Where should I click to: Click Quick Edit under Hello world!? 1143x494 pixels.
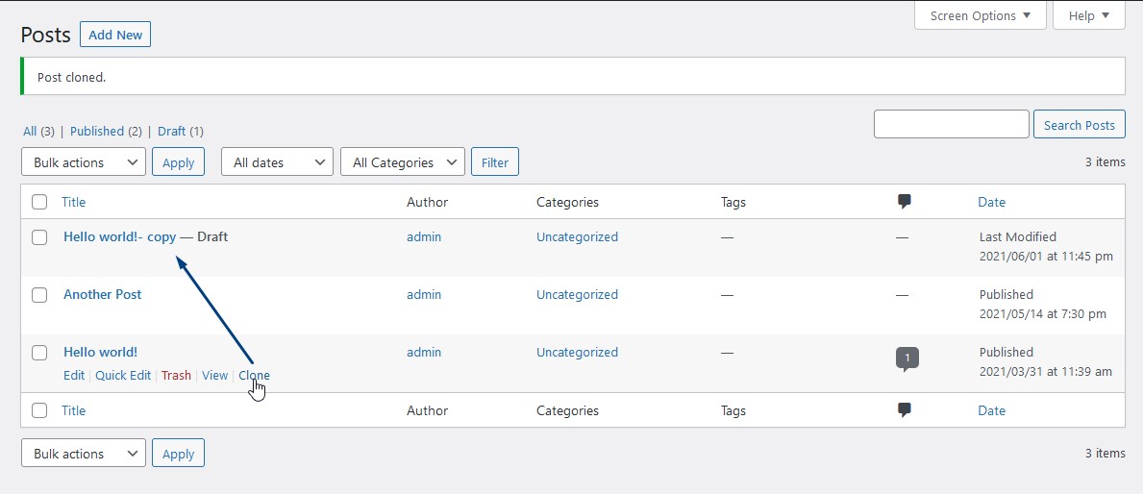coord(123,375)
